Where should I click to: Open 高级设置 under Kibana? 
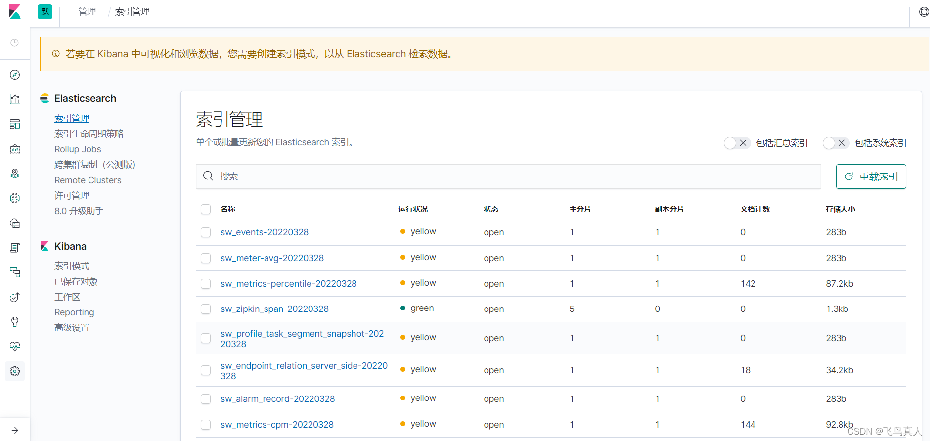click(72, 328)
